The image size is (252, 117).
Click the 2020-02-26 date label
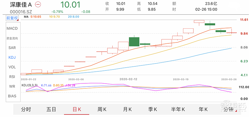[x=229, y=79]
